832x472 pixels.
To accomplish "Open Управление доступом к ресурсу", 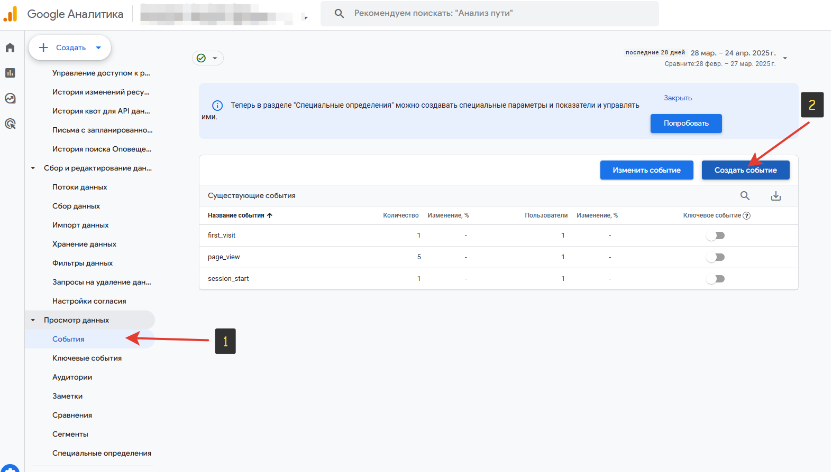I will point(101,73).
